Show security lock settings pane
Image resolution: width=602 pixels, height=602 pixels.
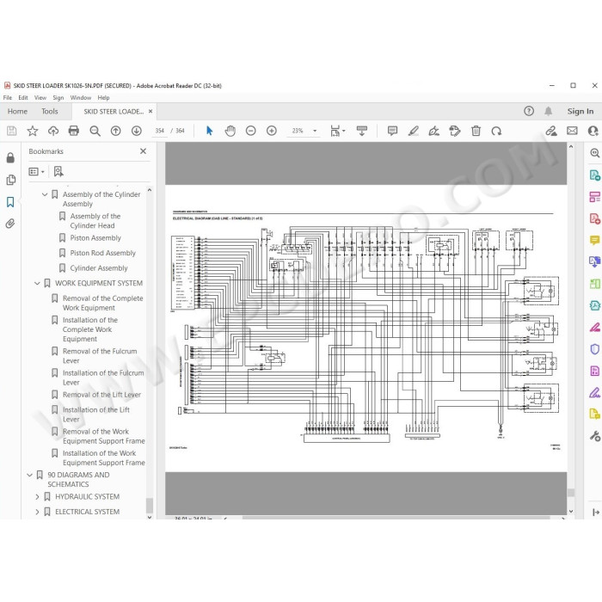(x=10, y=157)
